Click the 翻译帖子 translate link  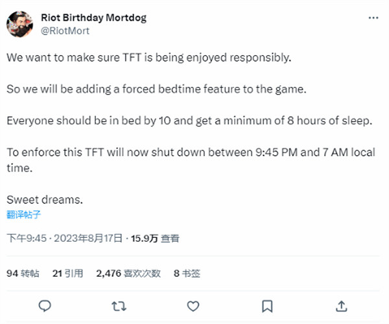[x=24, y=213]
